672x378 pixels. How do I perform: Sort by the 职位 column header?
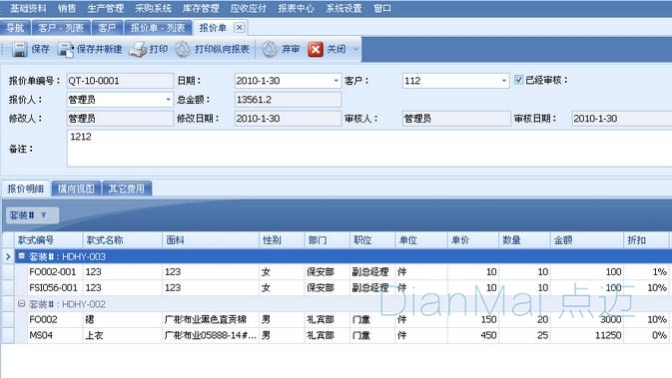pos(372,240)
